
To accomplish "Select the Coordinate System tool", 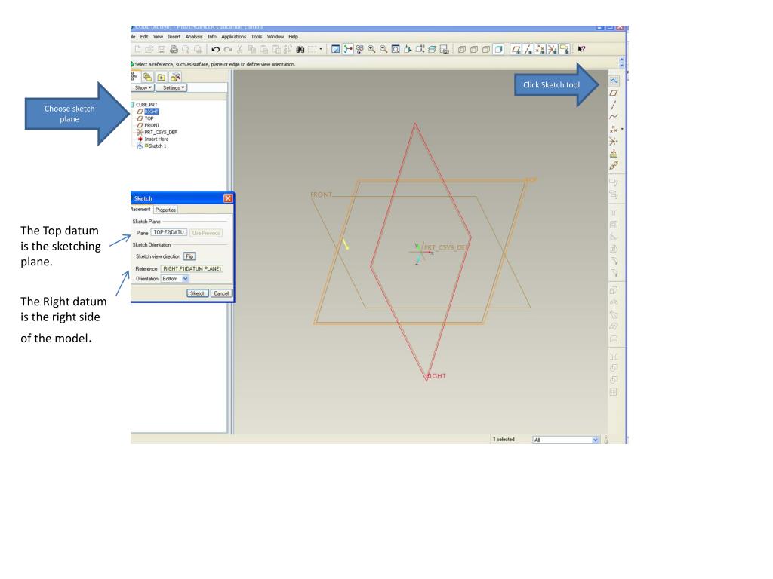I will [x=614, y=141].
